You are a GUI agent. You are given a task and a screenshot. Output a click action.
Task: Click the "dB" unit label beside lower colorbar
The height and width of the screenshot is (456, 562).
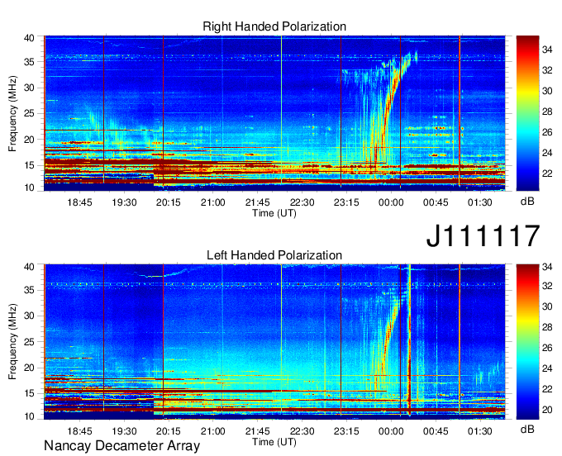(x=527, y=429)
